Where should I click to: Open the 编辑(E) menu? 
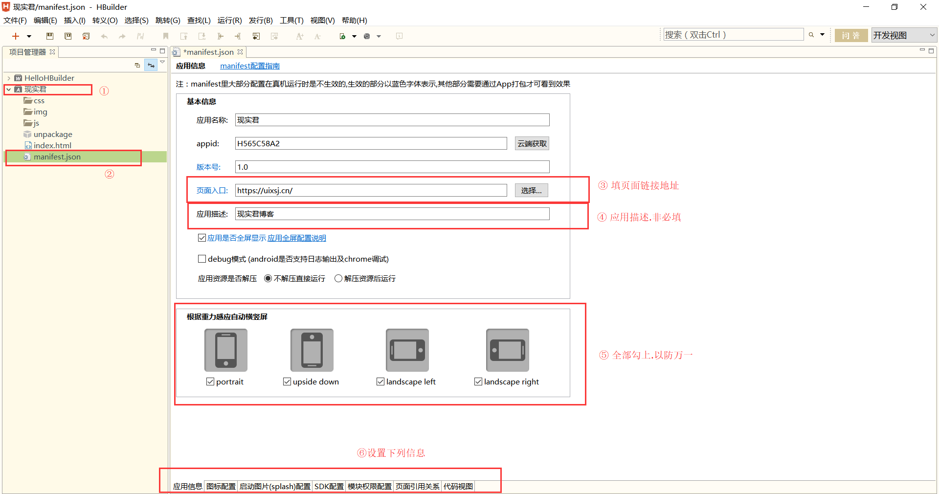click(x=45, y=21)
